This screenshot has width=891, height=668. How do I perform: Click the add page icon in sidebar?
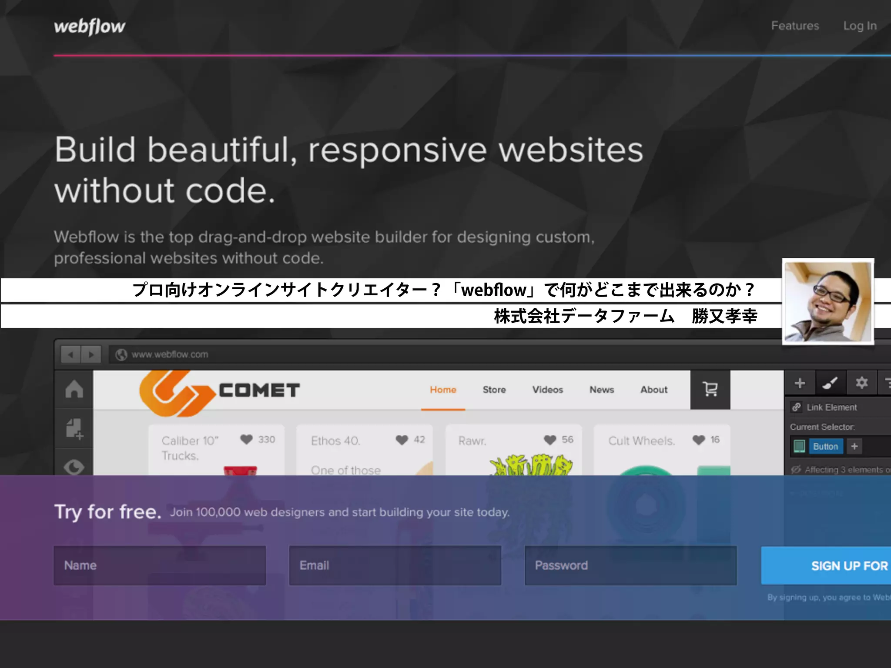click(74, 429)
